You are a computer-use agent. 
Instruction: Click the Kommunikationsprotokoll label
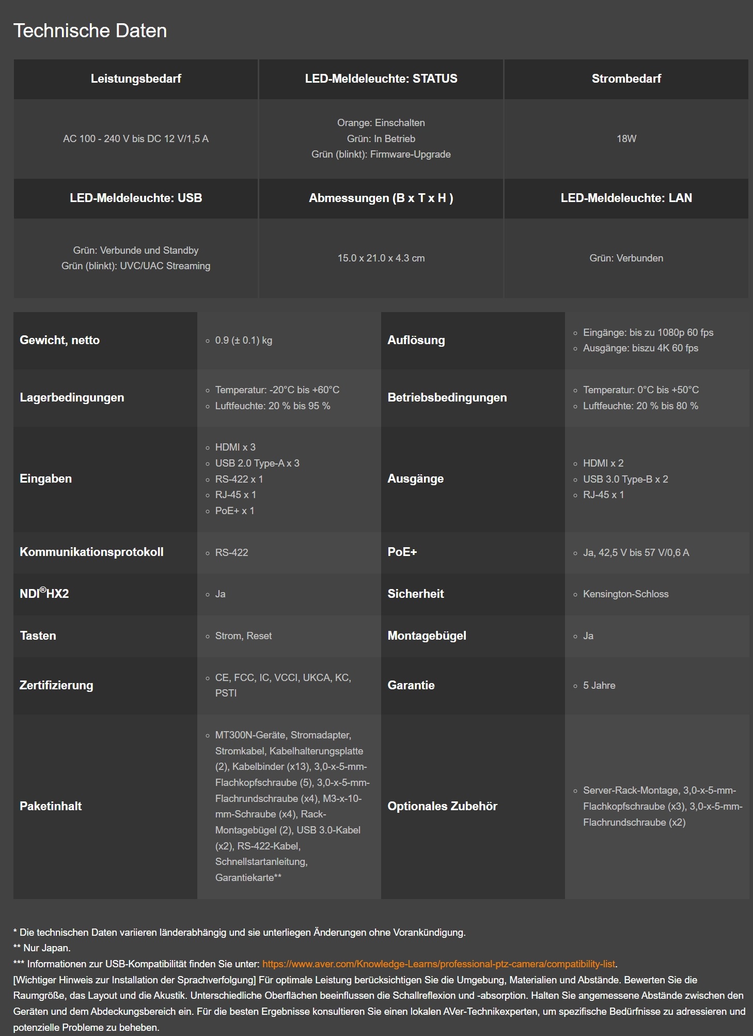pyautogui.click(x=91, y=552)
